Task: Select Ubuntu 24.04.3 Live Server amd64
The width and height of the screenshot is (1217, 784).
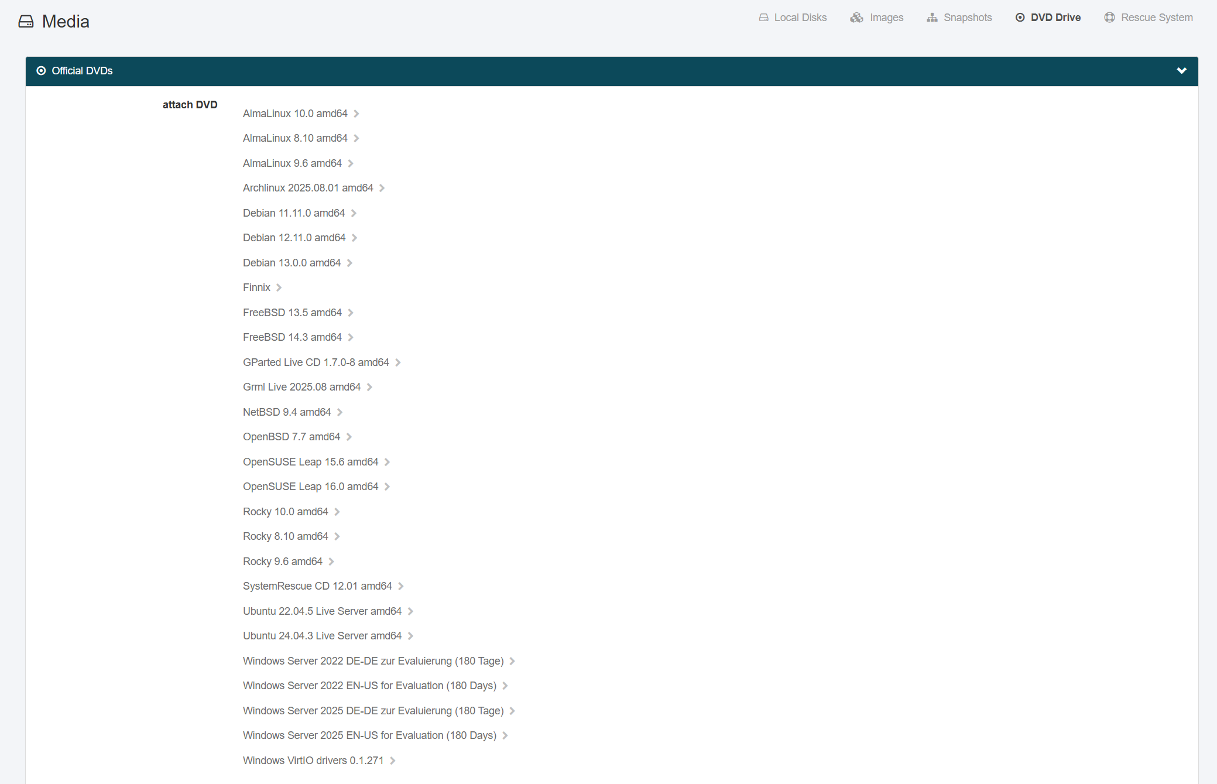Action: 328,636
